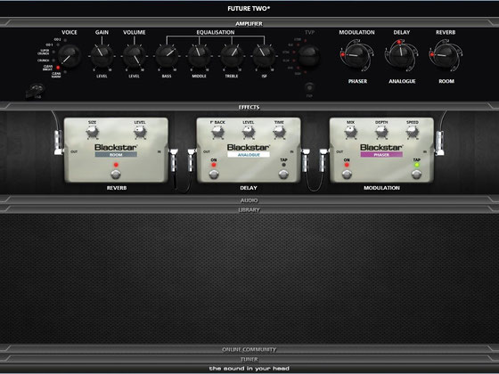Click the TVP label text
The image size is (499, 374).
point(309,32)
